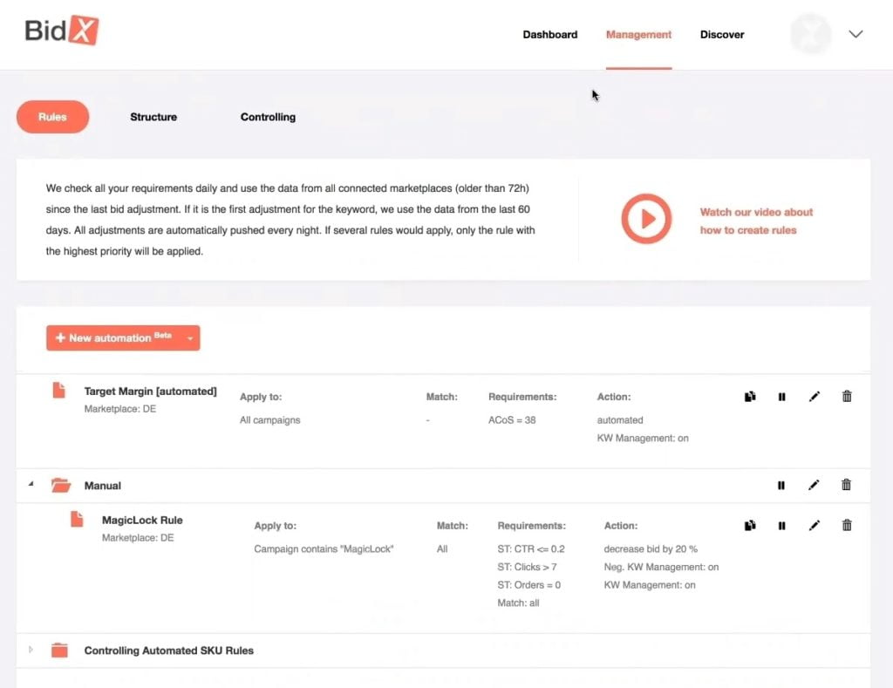Click the 'automated' action text
893x688 pixels.
coord(620,420)
